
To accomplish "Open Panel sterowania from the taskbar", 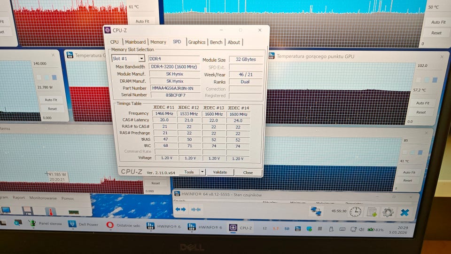I will click(45, 223).
